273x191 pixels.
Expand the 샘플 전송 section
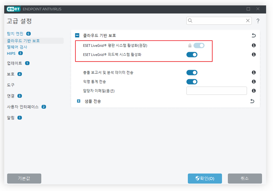pyautogui.click(x=79, y=101)
